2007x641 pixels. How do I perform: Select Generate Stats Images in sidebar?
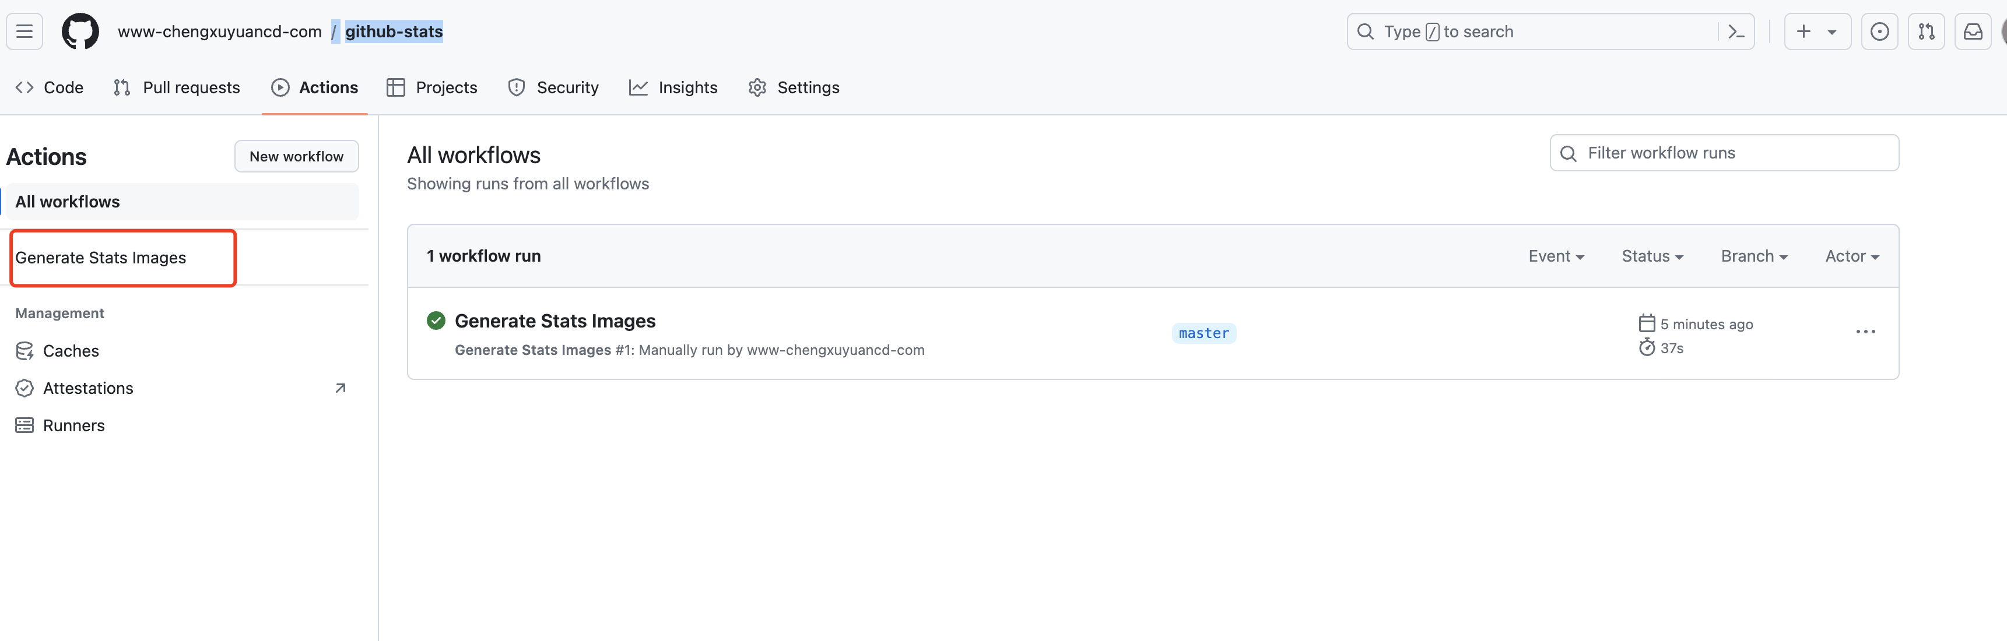tap(100, 258)
